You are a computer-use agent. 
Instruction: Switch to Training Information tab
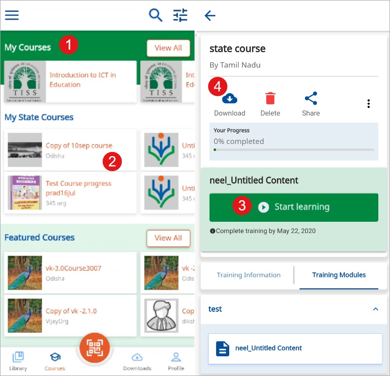(x=248, y=275)
